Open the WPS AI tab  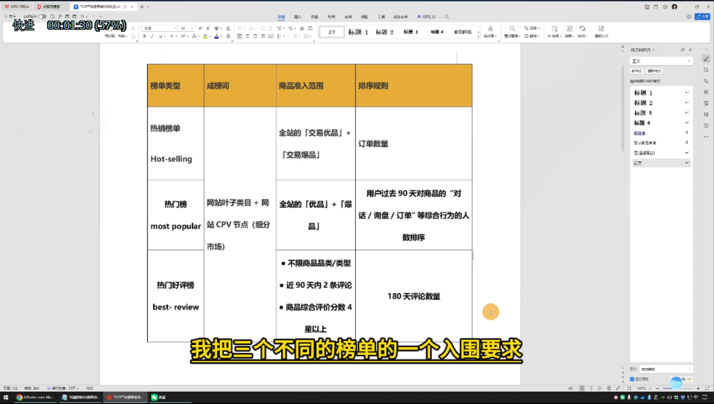click(x=427, y=17)
